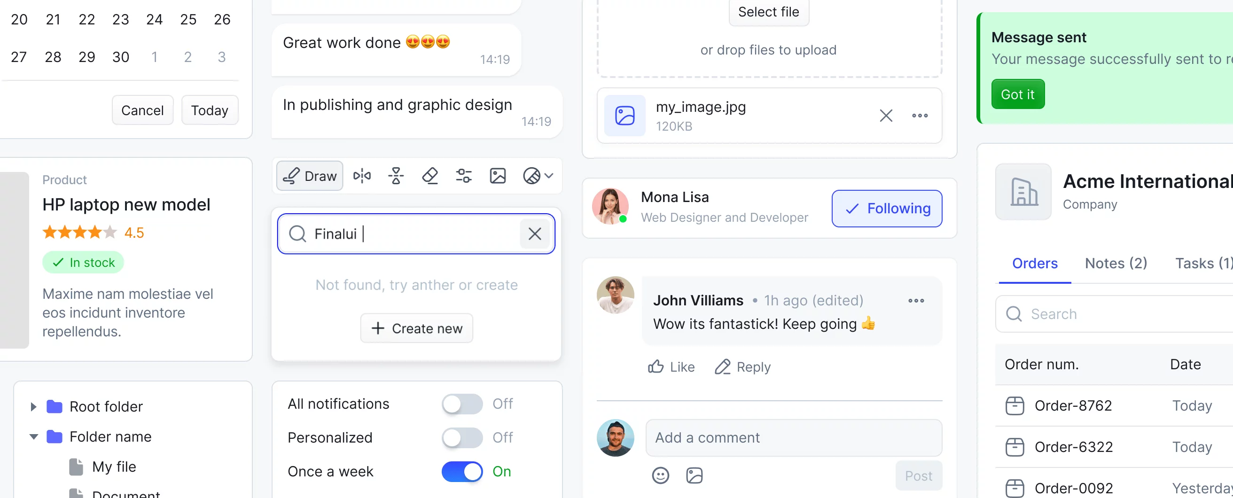Collapse the Folder name tree item
The image size is (1233, 498).
click(33, 437)
